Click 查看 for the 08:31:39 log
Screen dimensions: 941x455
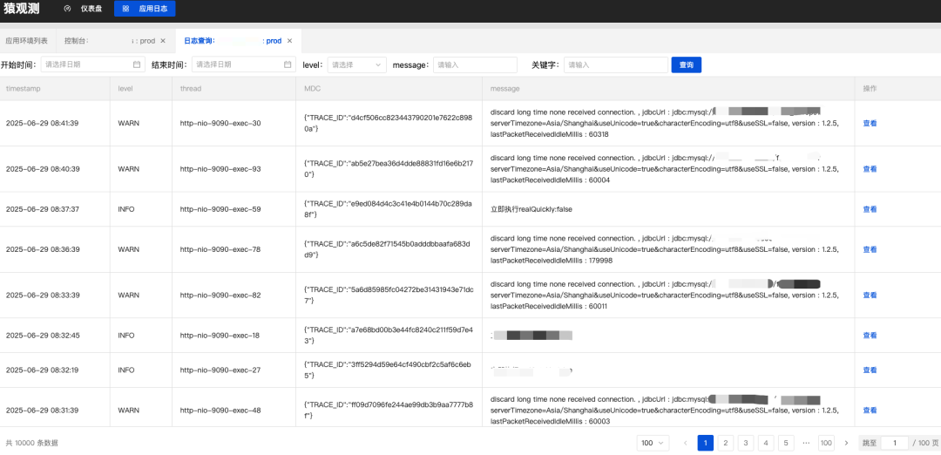point(870,411)
